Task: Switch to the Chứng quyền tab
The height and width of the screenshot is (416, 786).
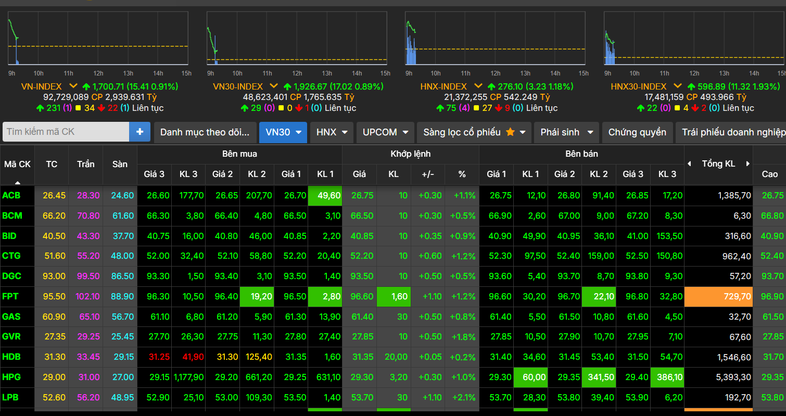Action: 637,132
